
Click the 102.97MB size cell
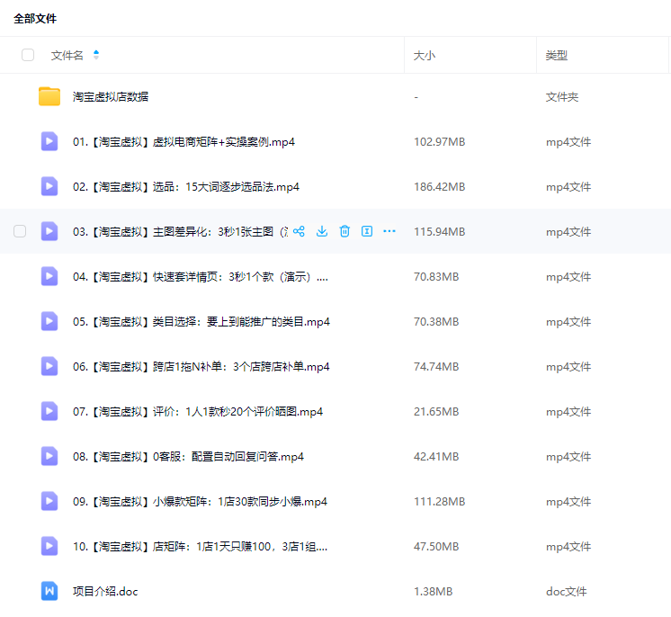[x=440, y=141]
